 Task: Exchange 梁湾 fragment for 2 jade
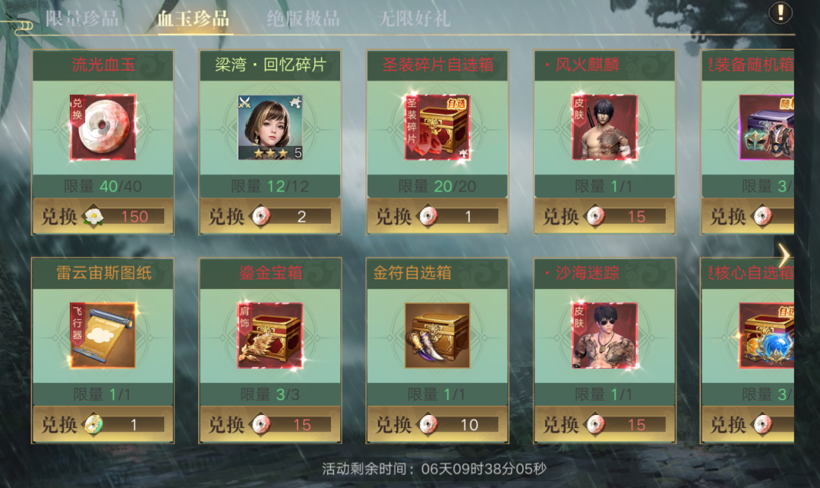[270, 216]
